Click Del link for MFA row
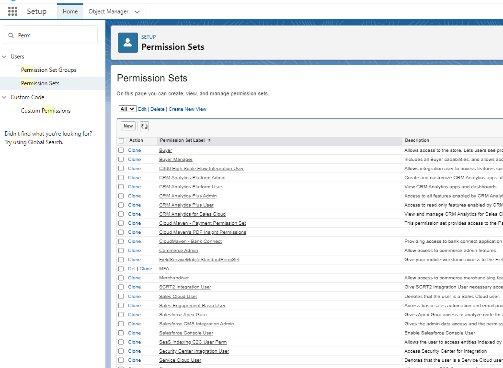The image size is (503, 368). click(x=132, y=269)
